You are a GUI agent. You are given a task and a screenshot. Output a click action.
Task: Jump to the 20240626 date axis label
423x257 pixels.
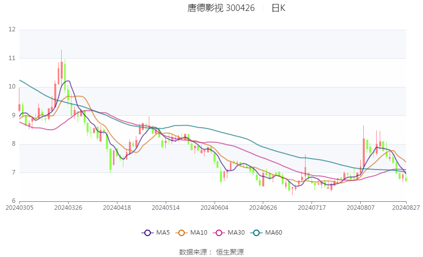263,207
